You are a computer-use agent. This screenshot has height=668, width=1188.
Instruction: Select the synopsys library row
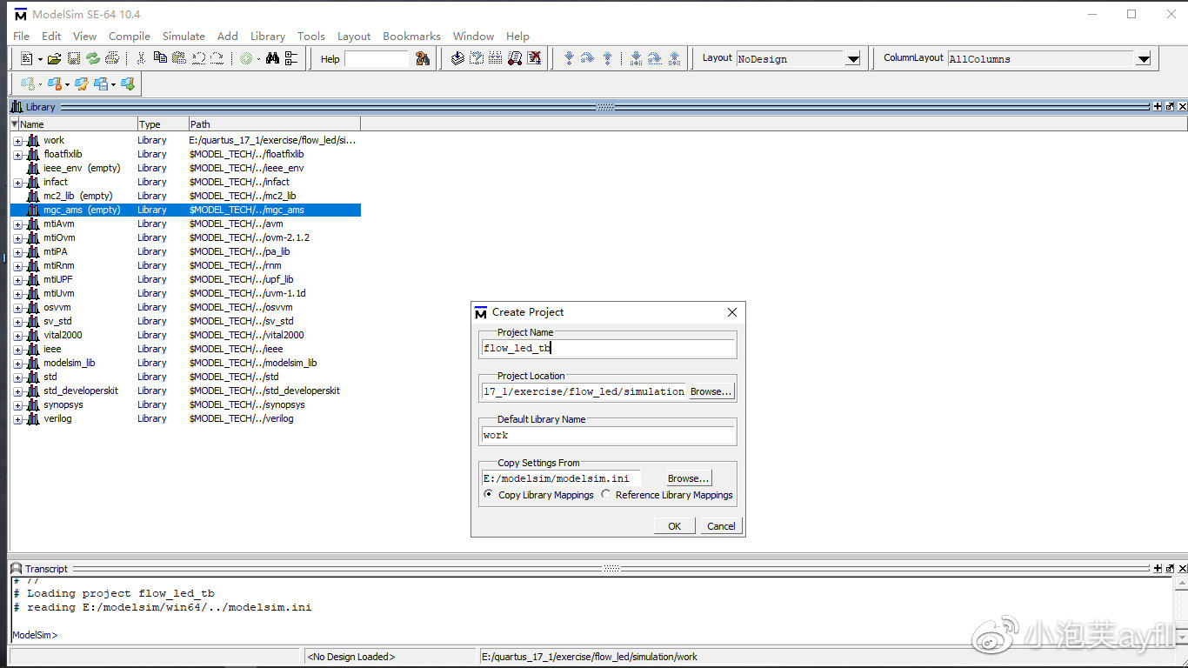point(185,404)
